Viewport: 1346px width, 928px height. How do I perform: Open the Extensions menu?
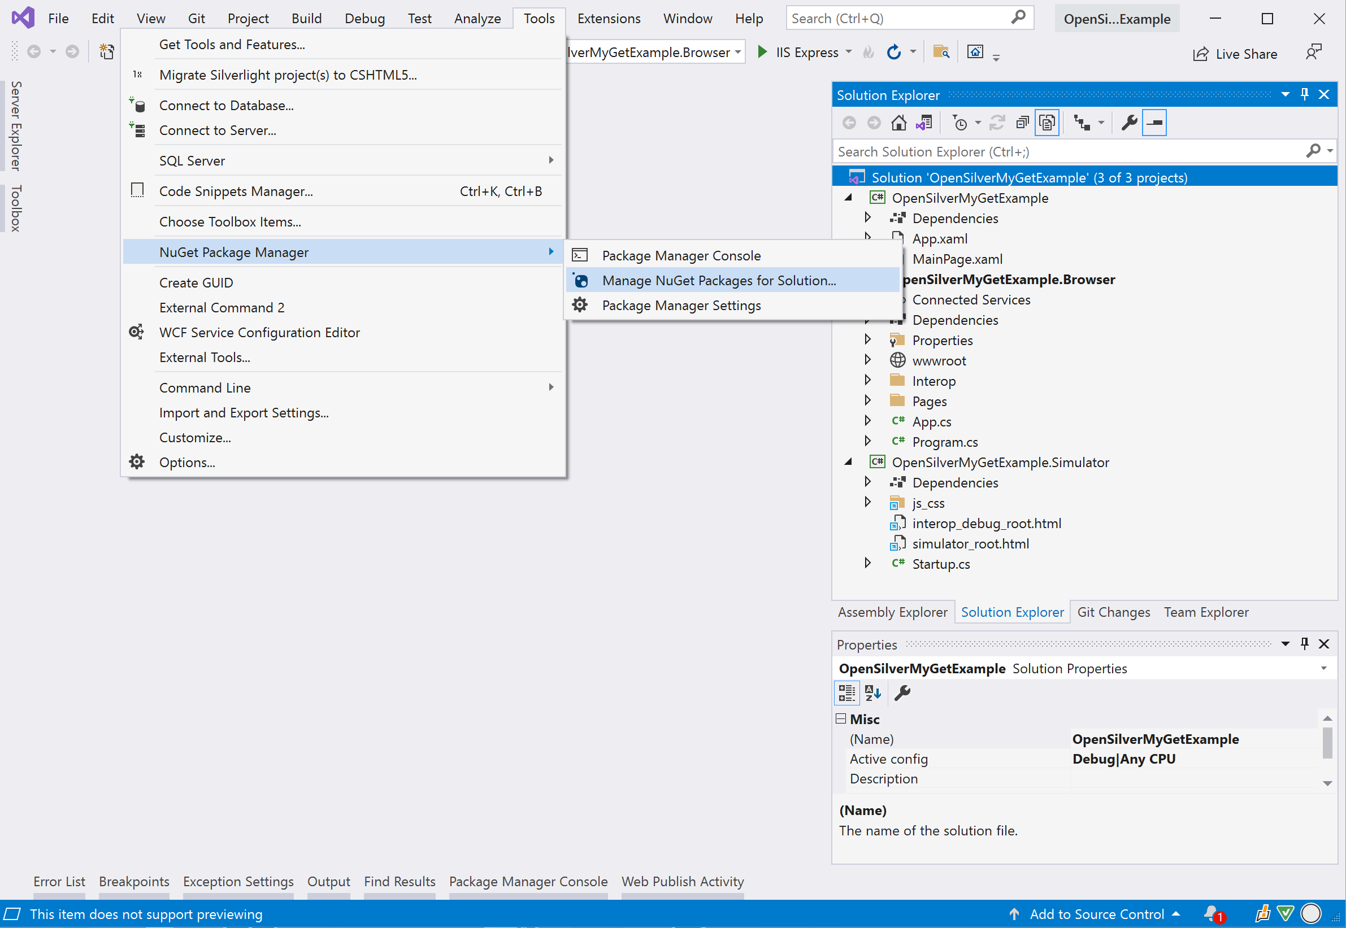(609, 18)
